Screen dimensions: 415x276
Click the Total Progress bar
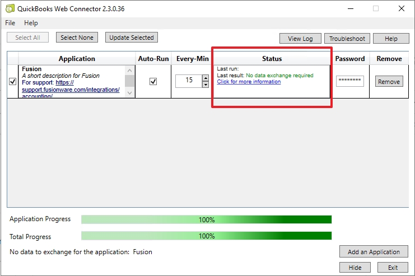pyautogui.click(x=206, y=236)
